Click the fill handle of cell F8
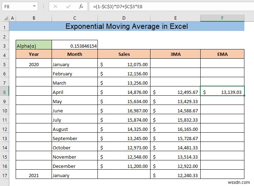 pos(244,96)
